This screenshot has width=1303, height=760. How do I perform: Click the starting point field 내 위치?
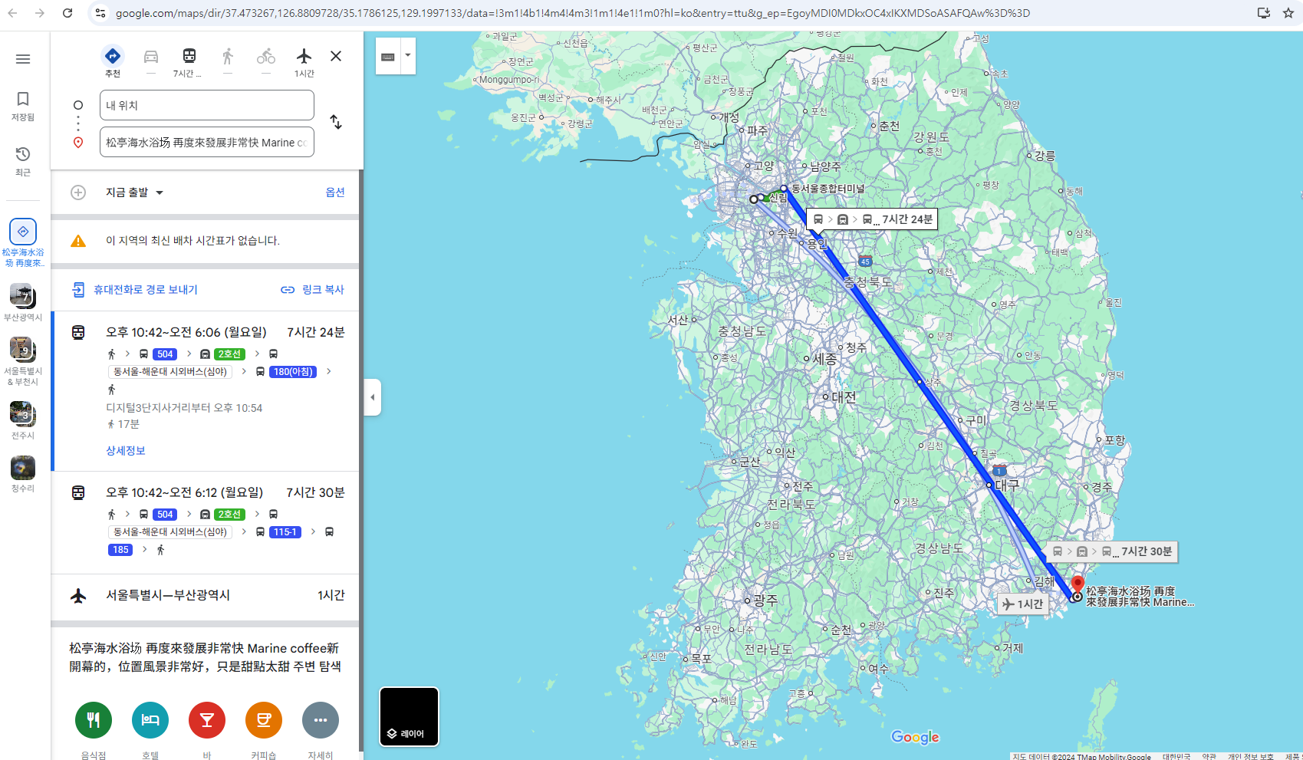tap(207, 105)
